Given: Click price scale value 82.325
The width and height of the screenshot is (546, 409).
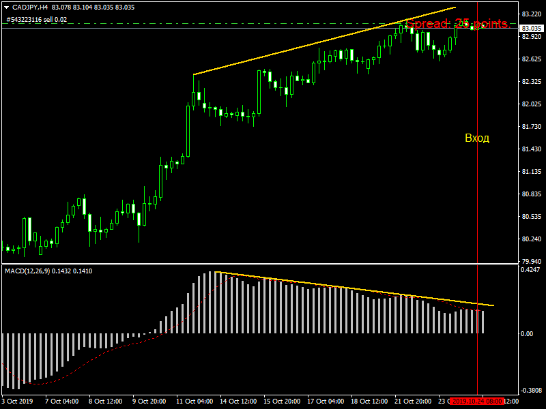Looking at the screenshot, I should (532, 81).
